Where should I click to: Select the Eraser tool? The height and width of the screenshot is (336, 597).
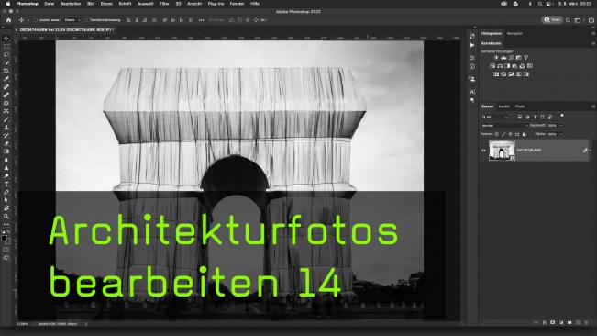point(6,143)
